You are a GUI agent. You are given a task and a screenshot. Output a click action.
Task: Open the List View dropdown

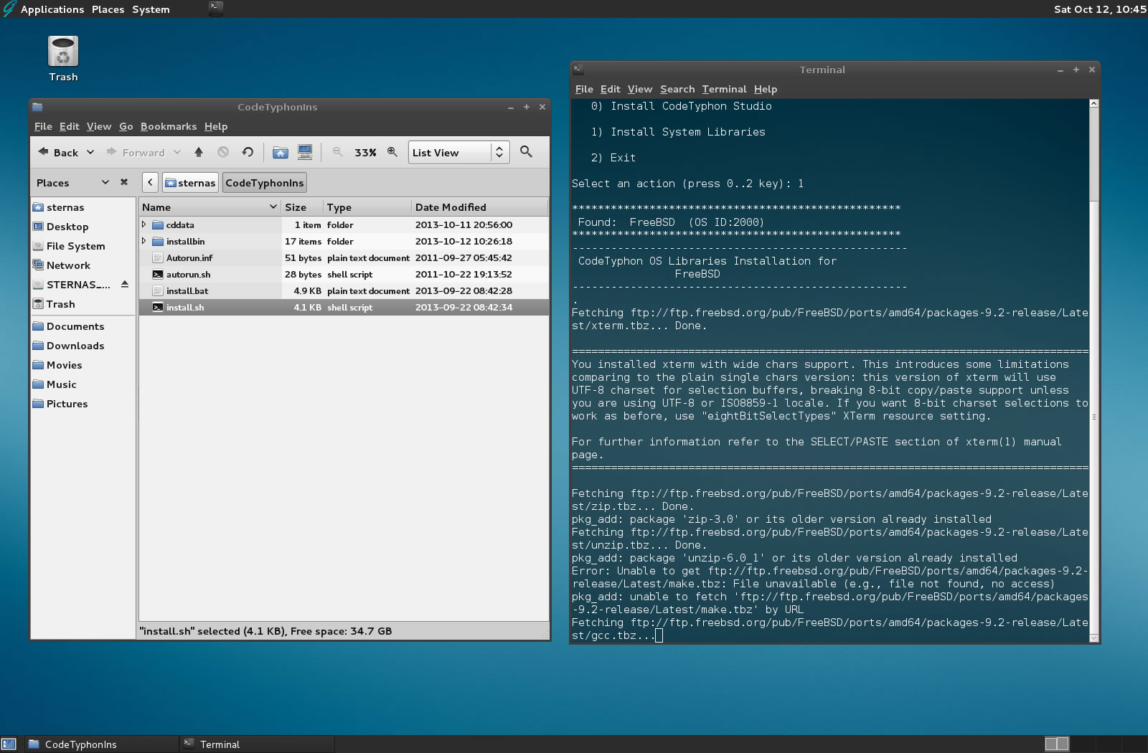point(459,152)
